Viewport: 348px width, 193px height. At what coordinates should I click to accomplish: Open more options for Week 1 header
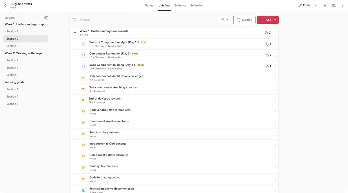pyautogui.click(x=275, y=33)
